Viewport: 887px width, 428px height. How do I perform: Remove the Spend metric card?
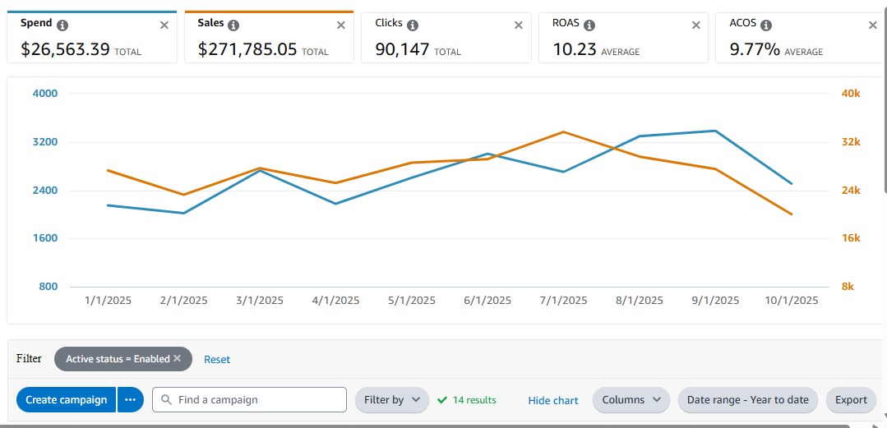tap(164, 25)
